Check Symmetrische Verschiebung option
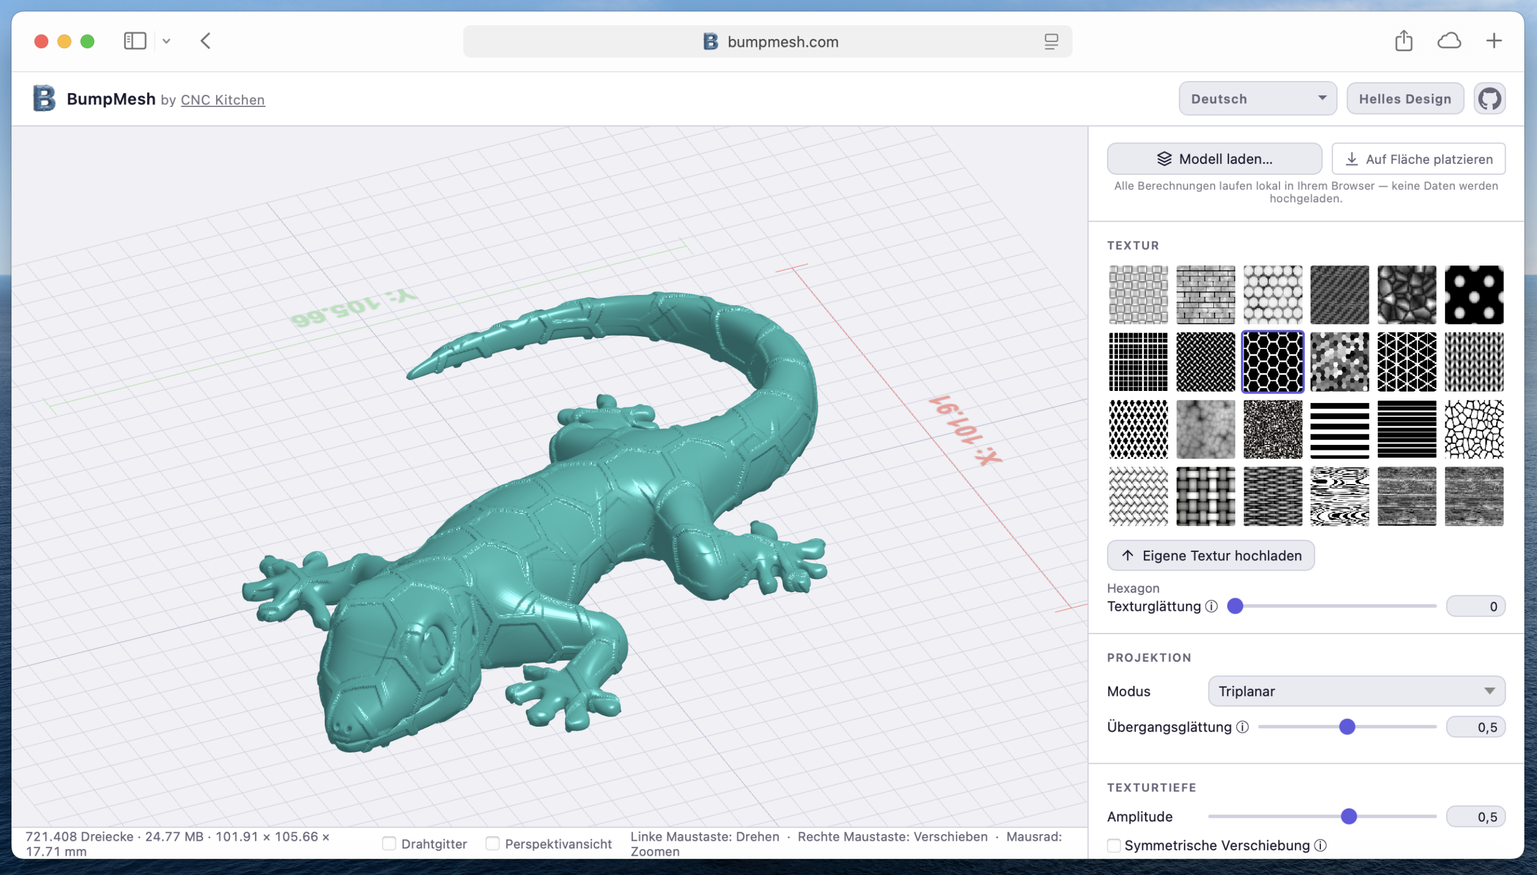Viewport: 1537px width, 875px height. [1114, 846]
